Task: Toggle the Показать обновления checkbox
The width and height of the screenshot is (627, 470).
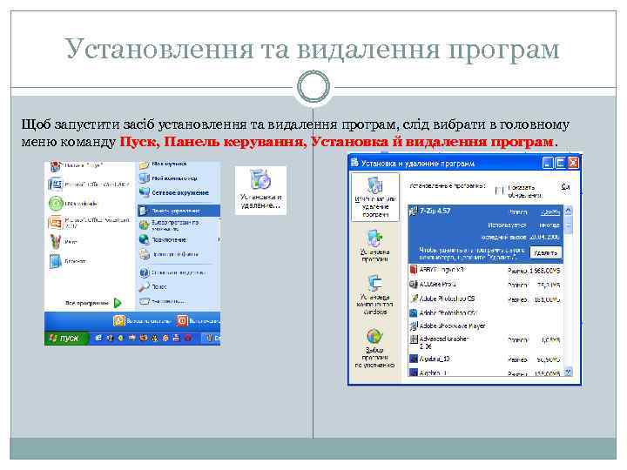Action: pos(499,191)
